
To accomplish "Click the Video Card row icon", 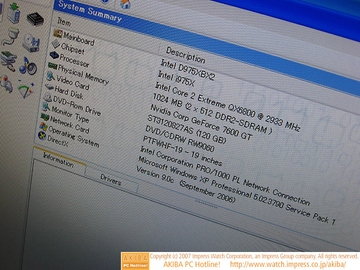I will click(x=51, y=76).
